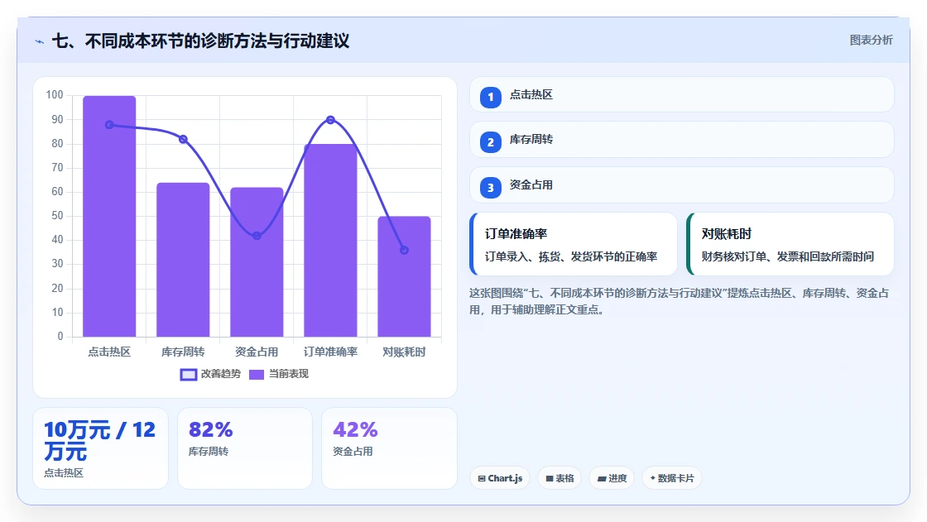Click the 点击热区 caption under the 10万元 / 12万元 value
The width and height of the screenshot is (927, 522).
pos(64,473)
